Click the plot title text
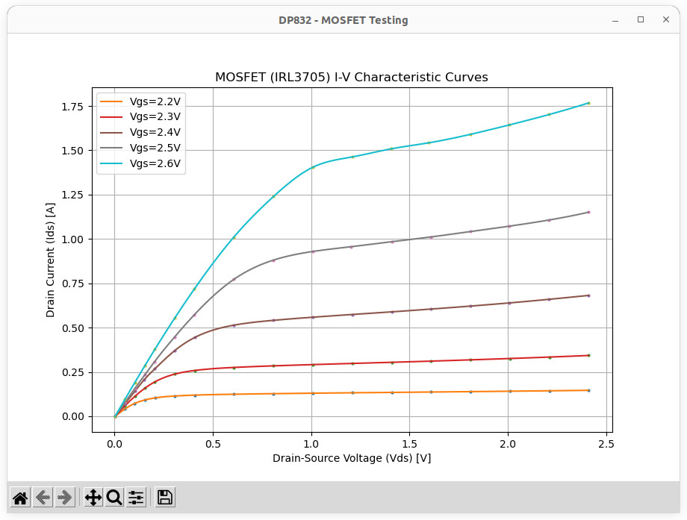This screenshot has height=520, width=687. [x=352, y=77]
